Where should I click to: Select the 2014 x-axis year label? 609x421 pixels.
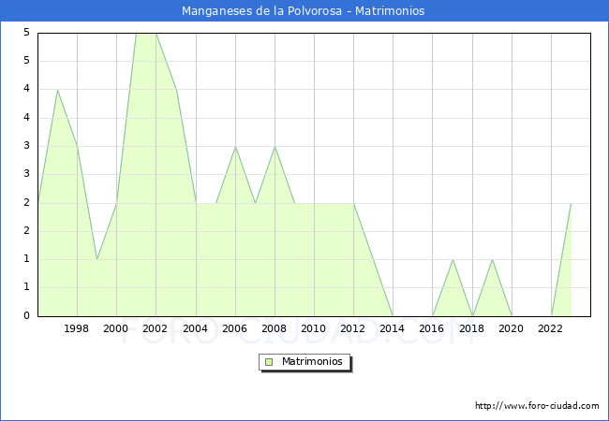tap(393, 328)
